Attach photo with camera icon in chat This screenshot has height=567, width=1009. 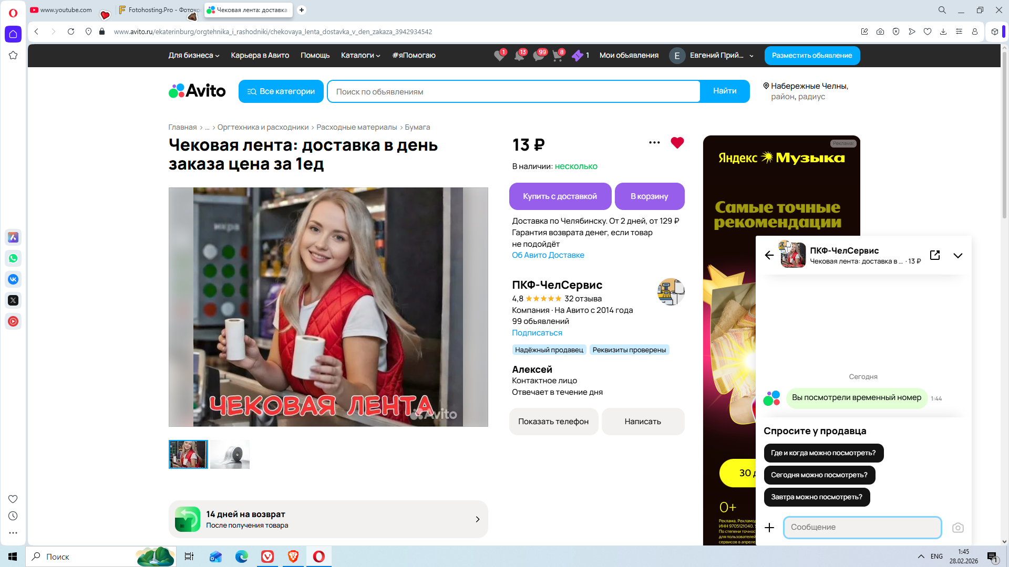tap(957, 528)
